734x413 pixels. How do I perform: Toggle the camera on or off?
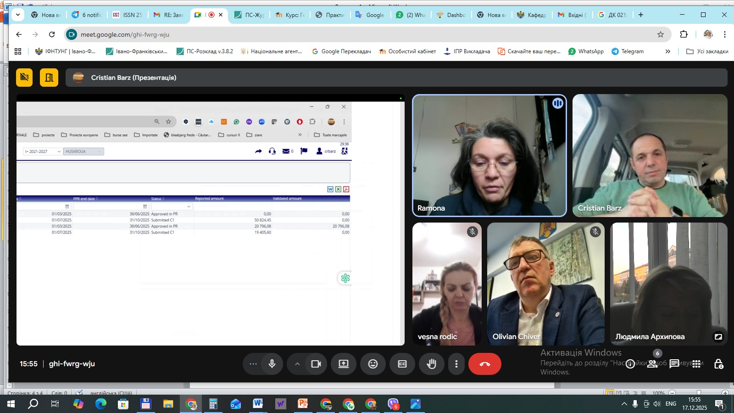coord(316,364)
